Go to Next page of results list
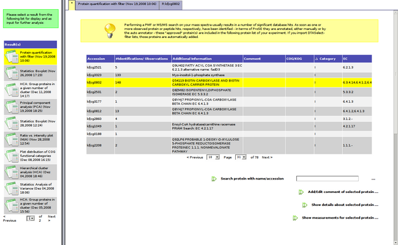The height and width of the screenshot is (245, 398). click(51, 218)
